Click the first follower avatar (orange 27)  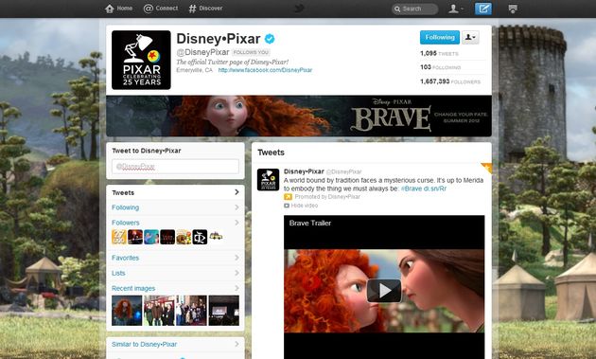[119, 237]
